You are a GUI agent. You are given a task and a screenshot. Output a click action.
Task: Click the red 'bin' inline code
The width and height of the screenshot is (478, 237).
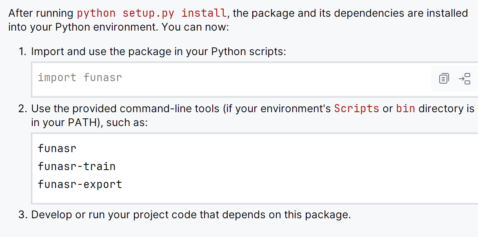point(405,109)
